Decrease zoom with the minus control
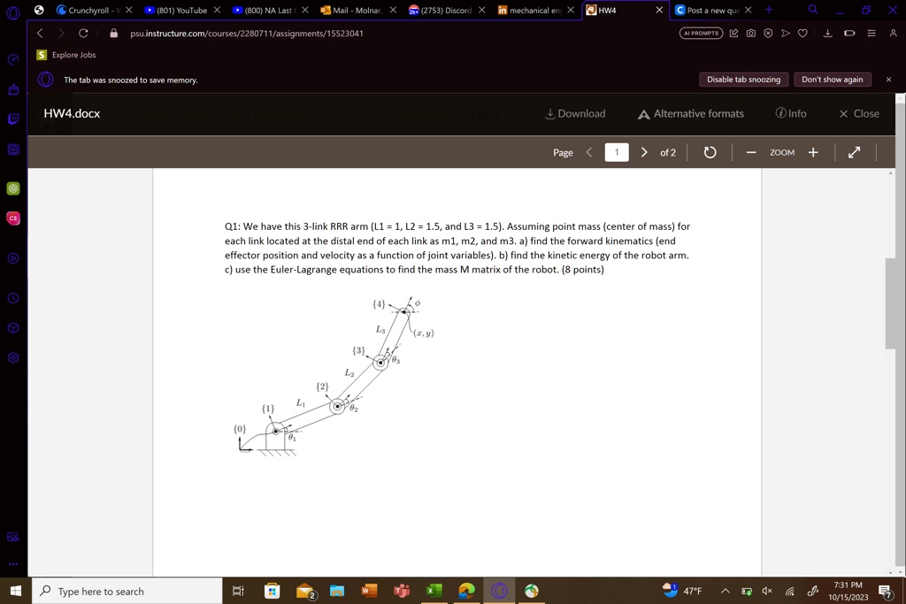Screen dimensions: 906x604 coord(751,152)
